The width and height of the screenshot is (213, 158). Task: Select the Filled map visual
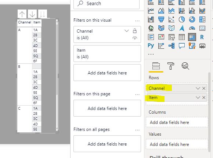pos(161,28)
